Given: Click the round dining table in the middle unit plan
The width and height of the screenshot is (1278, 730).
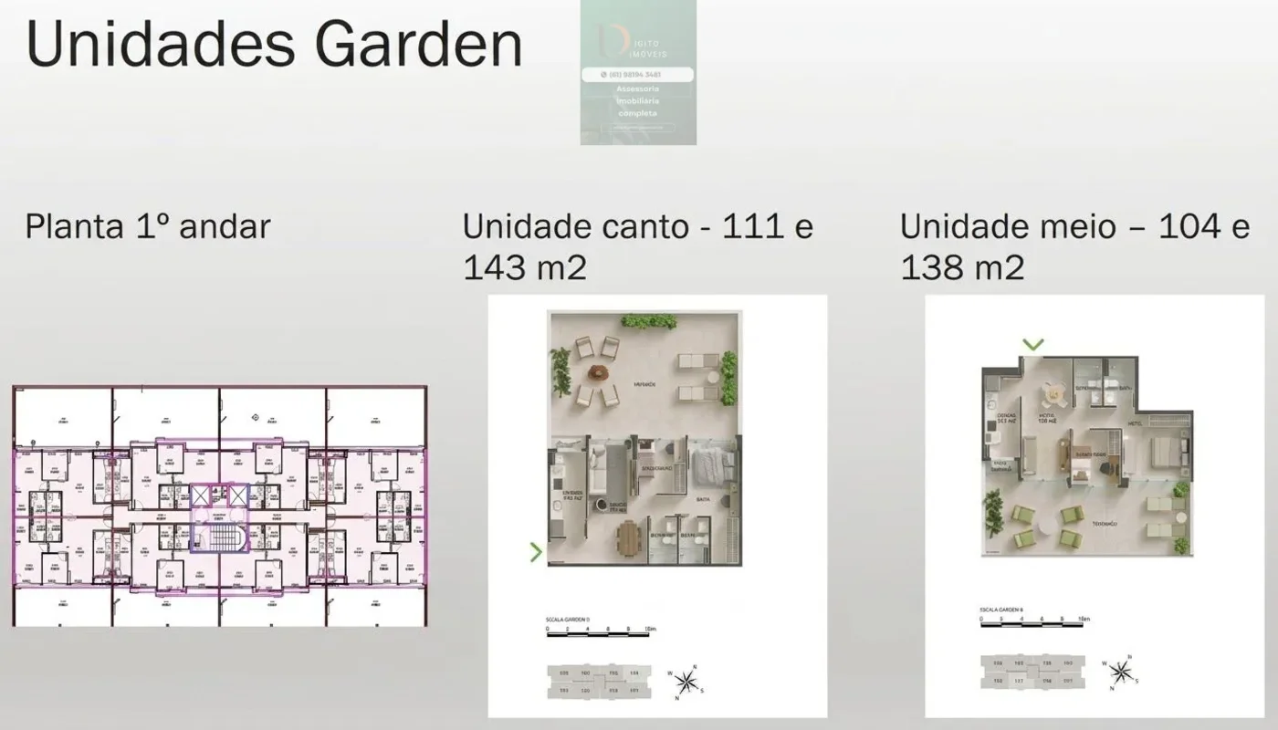Looking at the screenshot, I should (x=1056, y=395).
